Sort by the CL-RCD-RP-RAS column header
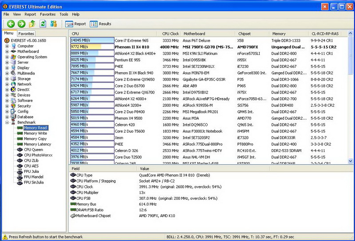The image size is (355, 241). (325, 34)
